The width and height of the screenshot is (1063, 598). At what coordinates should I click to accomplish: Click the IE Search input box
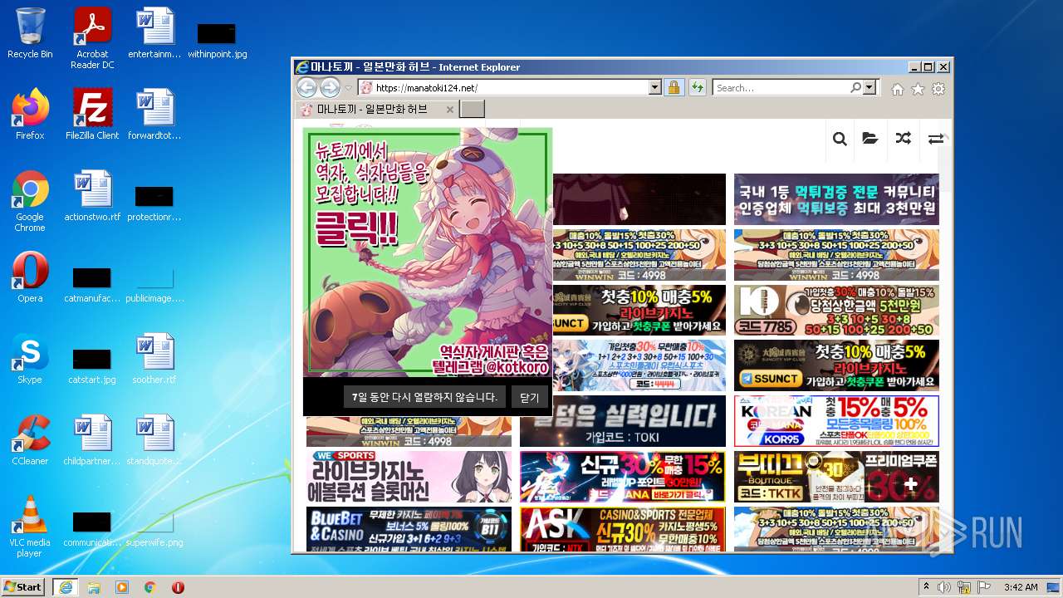click(781, 88)
